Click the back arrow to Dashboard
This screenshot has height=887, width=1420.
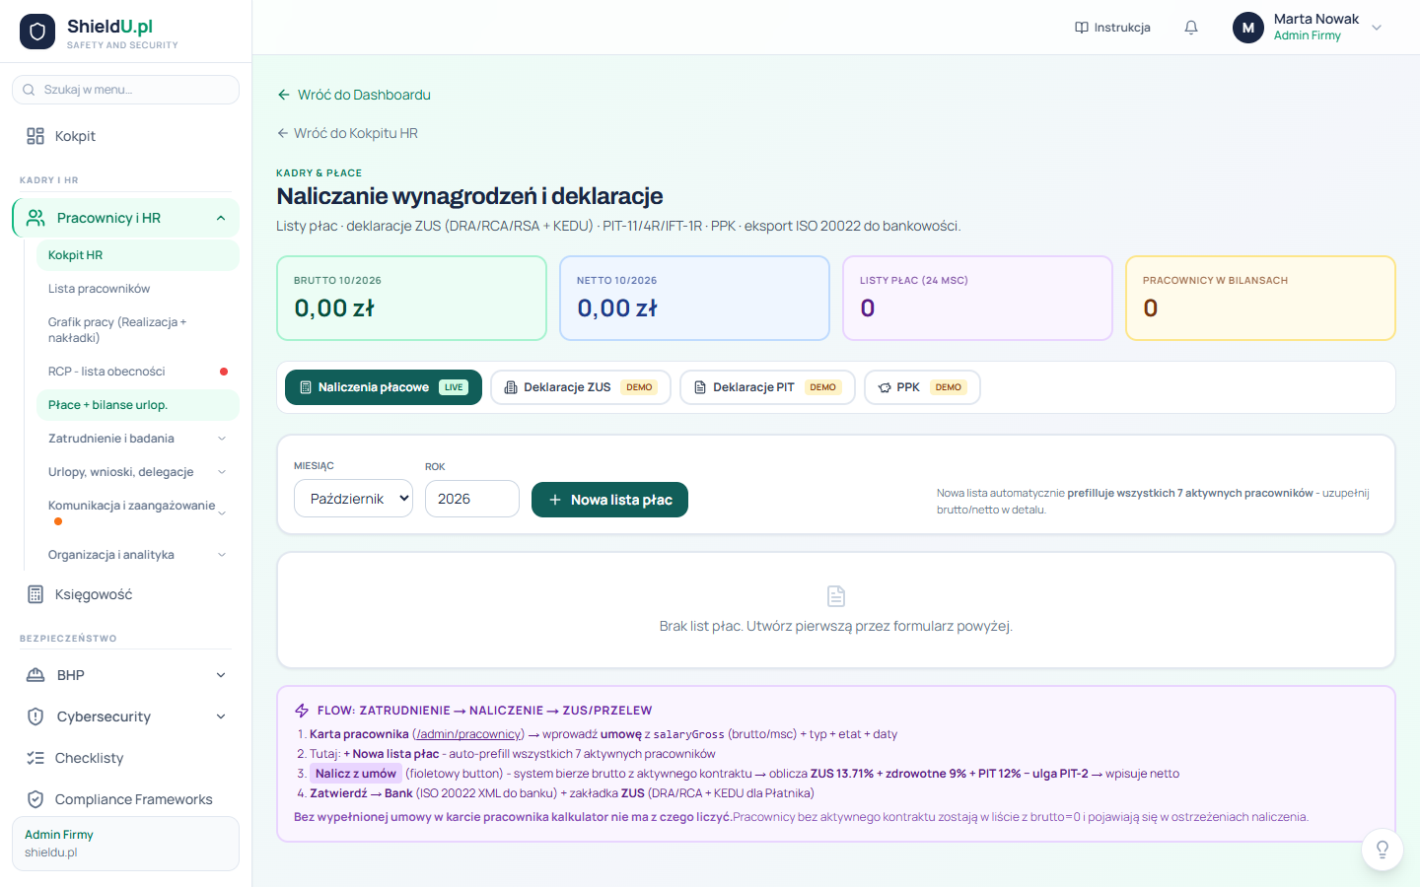click(x=284, y=95)
